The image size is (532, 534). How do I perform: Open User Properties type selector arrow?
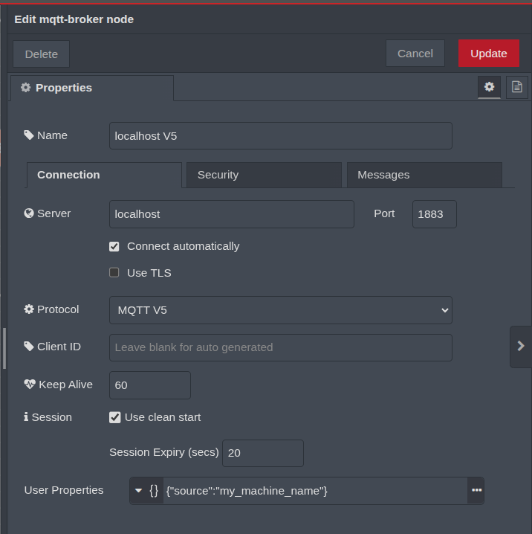click(x=138, y=491)
